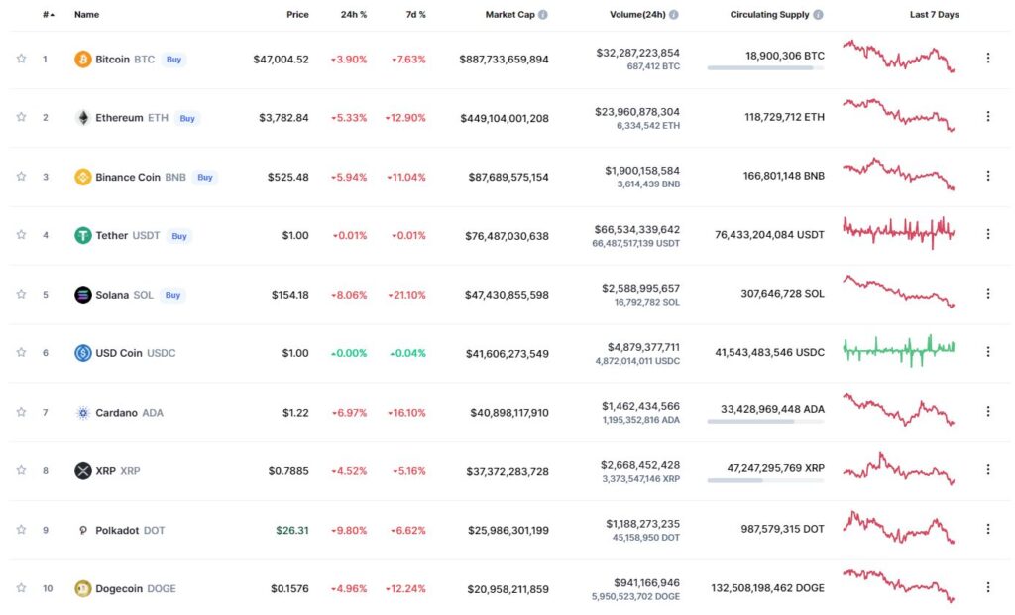Screen dimensions: 1015x615
Task: Click the Bitcoin orange logo icon
Action: [x=83, y=59]
